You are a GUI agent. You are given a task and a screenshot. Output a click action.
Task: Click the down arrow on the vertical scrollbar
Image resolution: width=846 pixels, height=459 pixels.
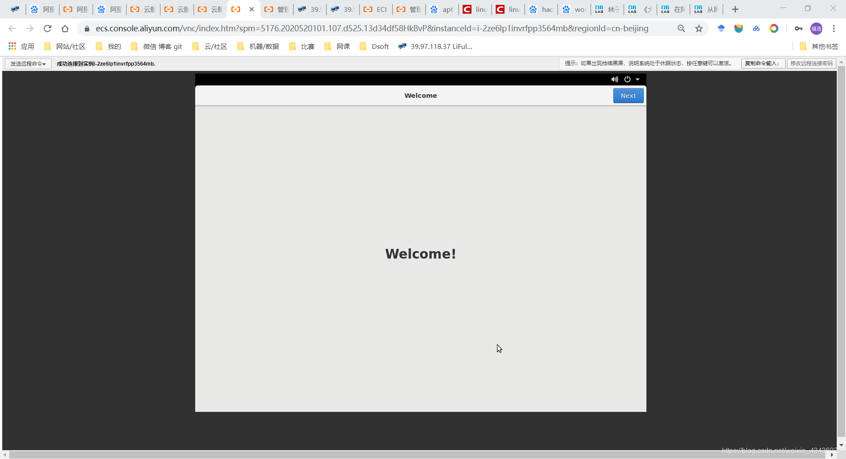pos(842,445)
